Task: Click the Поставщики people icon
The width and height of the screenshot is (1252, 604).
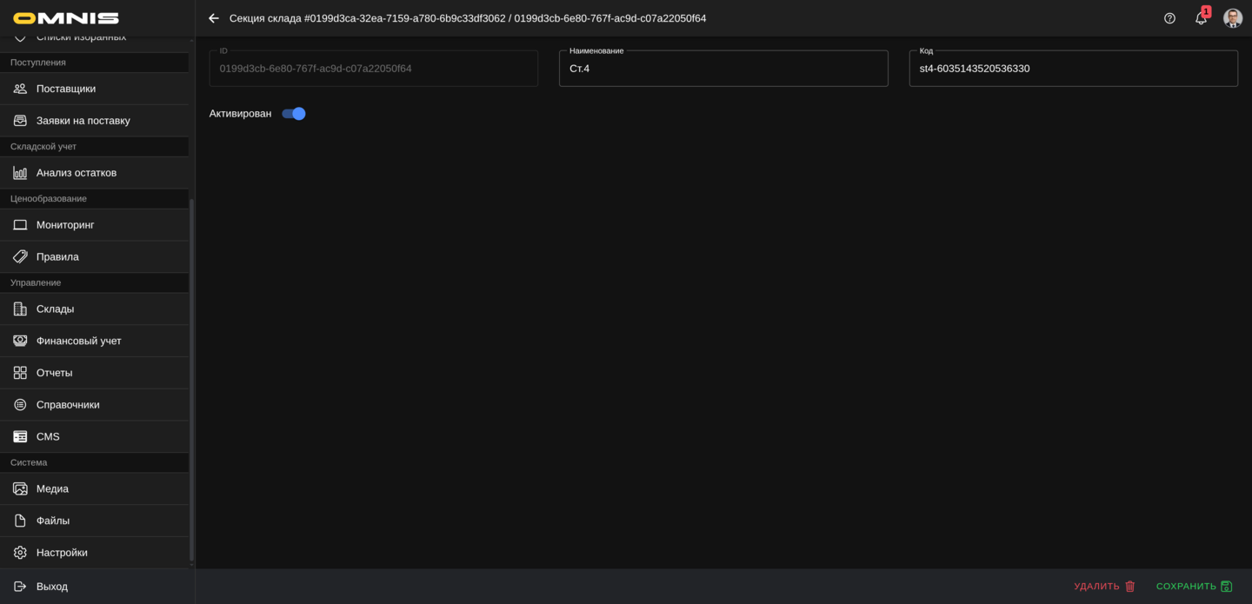Action: [20, 89]
